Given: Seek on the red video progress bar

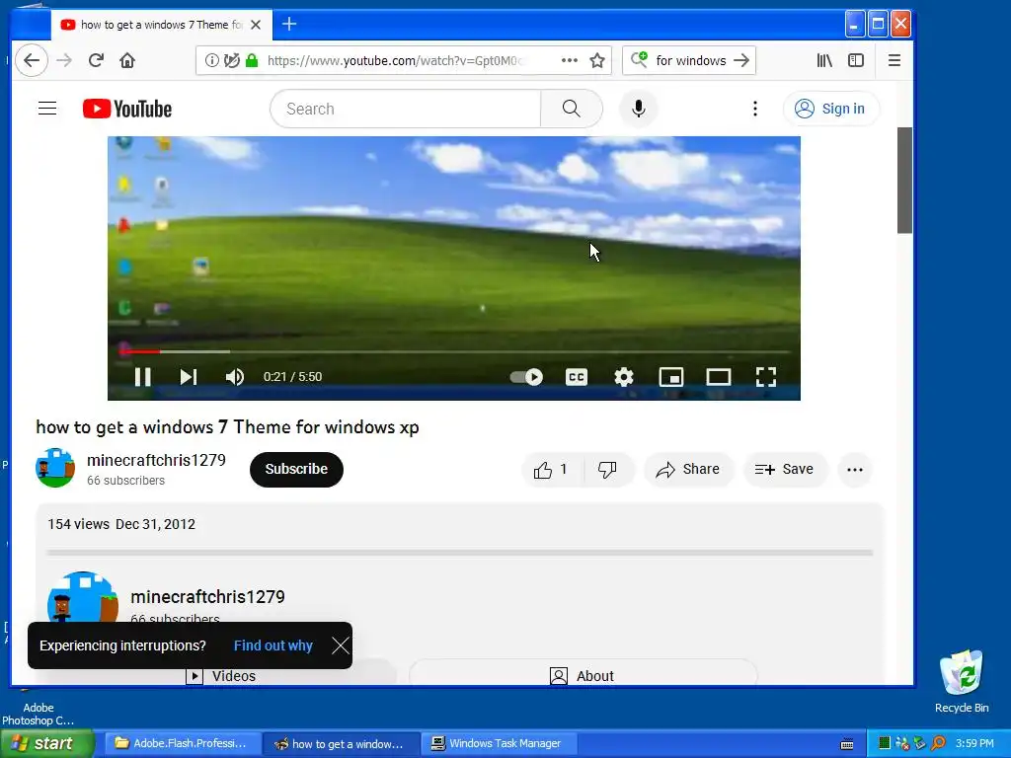Looking at the screenshot, I should [454, 352].
